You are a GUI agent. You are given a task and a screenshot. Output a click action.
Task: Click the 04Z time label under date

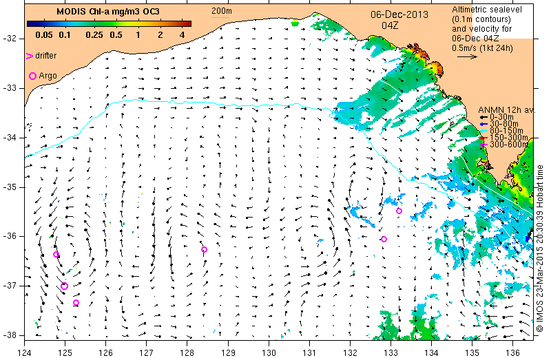tap(390, 25)
